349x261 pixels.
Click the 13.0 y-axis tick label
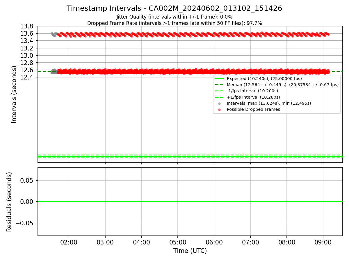pyautogui.click(x=26, y=56)
